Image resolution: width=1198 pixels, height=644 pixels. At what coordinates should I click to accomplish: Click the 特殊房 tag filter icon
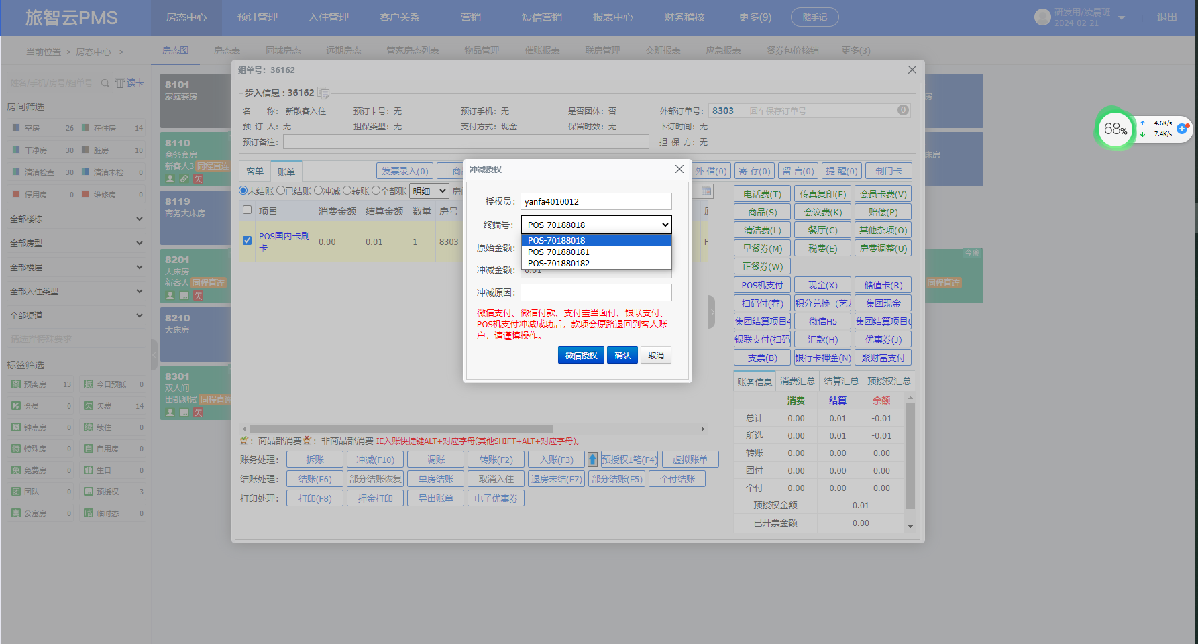[x=16, y=449]
